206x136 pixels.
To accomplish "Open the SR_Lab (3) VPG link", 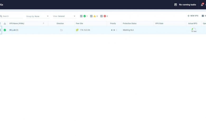I will coord(14,30).
